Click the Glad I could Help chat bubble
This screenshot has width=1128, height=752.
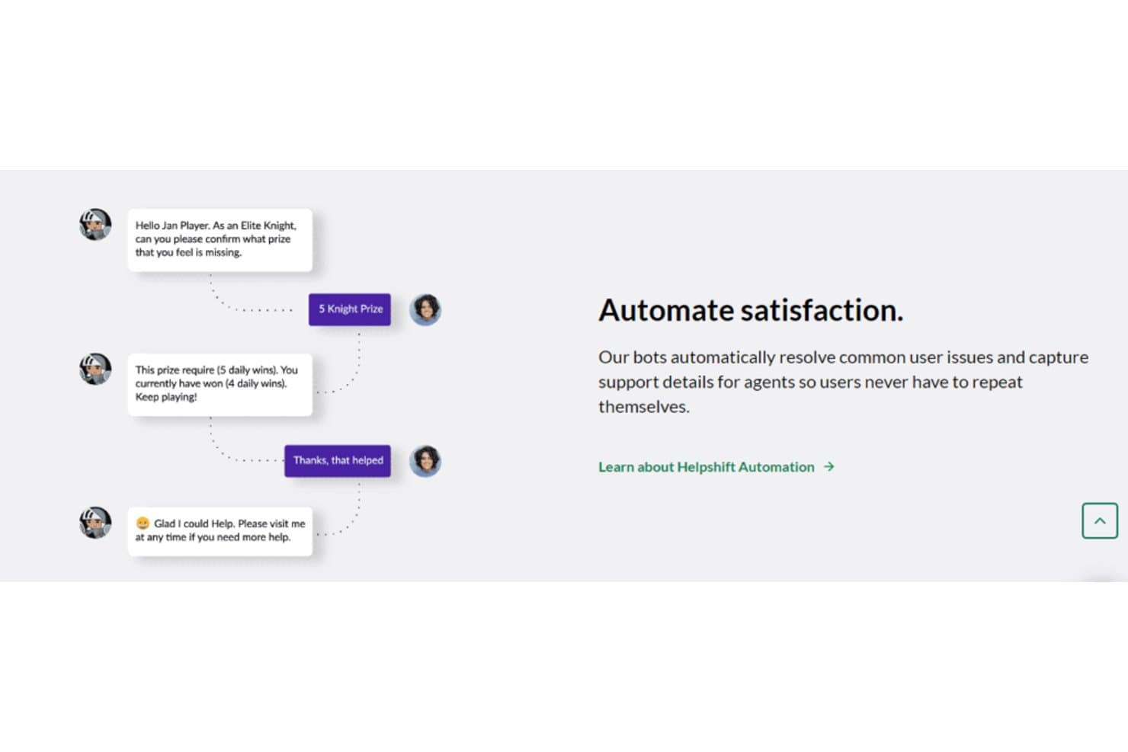tap(220, 531)
